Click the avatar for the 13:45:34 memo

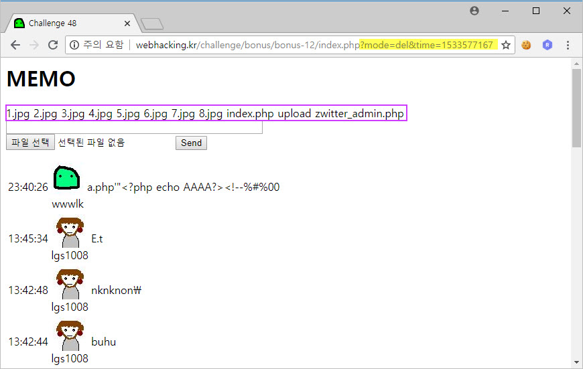69,232
